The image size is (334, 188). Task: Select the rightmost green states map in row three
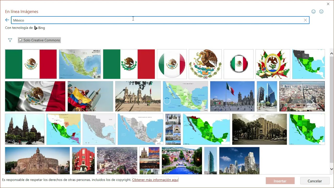[x=307, y=129]
